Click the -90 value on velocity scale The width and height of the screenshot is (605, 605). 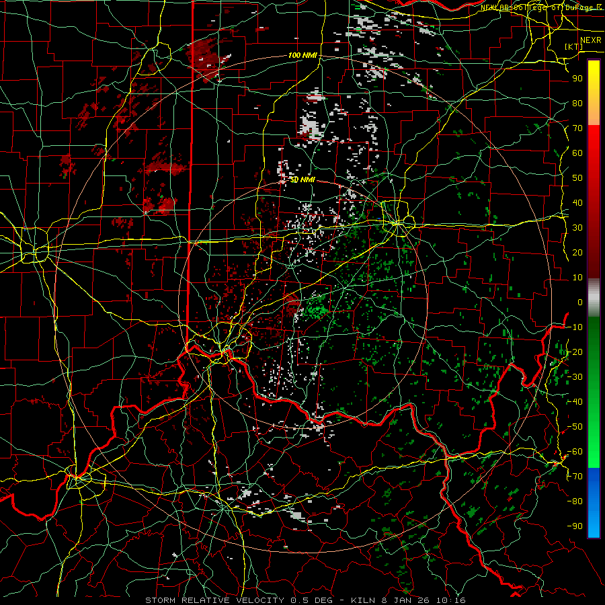[x=575, y=526]
